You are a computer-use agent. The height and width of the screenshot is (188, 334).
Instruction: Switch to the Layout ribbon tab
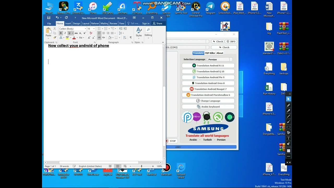pos(86,23)
